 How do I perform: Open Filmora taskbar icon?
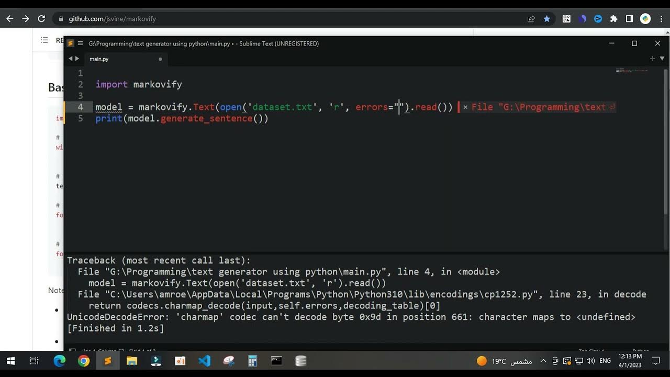pos(156,361)
